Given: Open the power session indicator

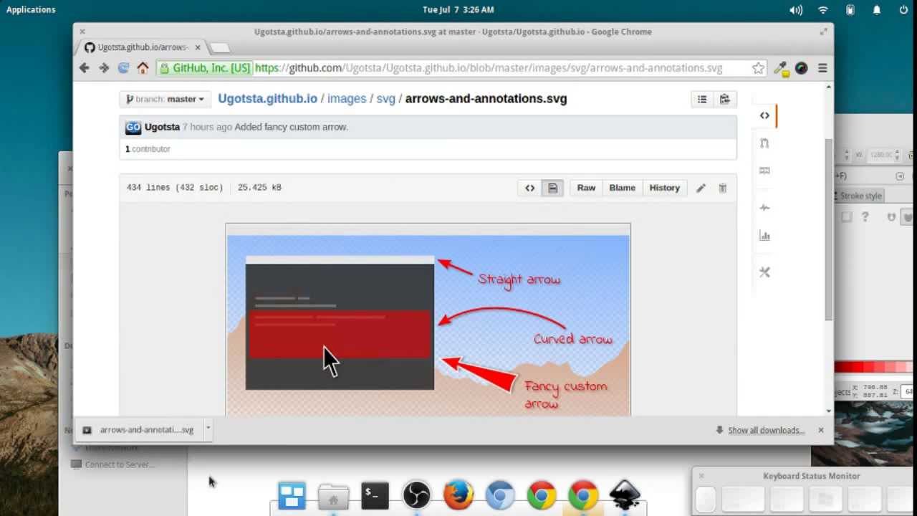Looking at the screenshot, I should [x=903, y=10].
